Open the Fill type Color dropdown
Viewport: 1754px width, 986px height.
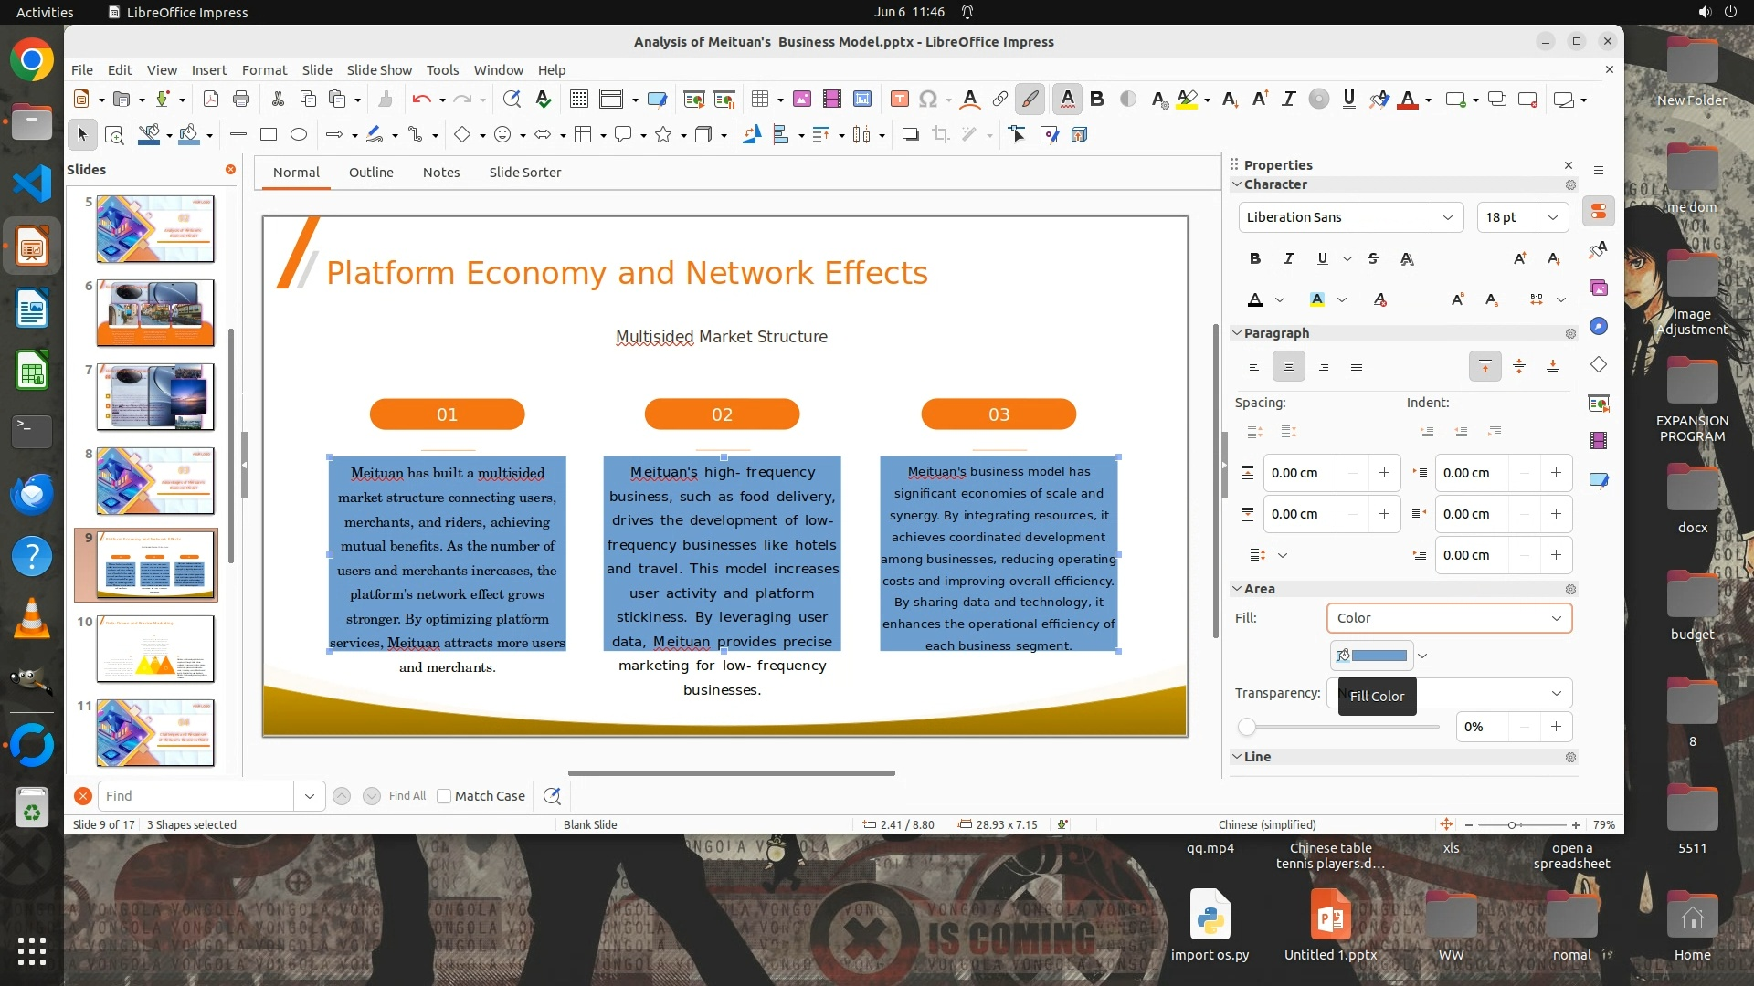(1449, 618)
